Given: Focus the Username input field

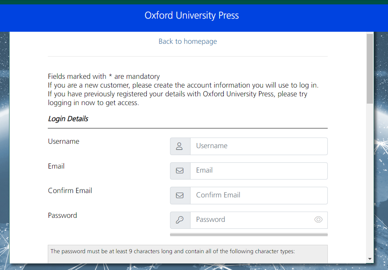Looking at the screenshot, I should [259, 146].
